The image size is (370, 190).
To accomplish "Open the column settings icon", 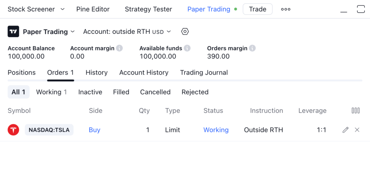I will [356, 111].
